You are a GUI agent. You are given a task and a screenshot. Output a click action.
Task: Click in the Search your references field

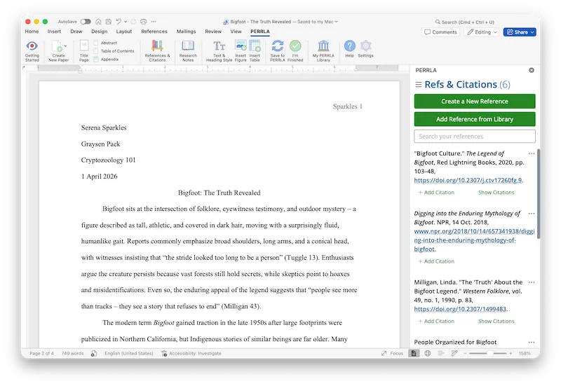click(x=475, y=136)
